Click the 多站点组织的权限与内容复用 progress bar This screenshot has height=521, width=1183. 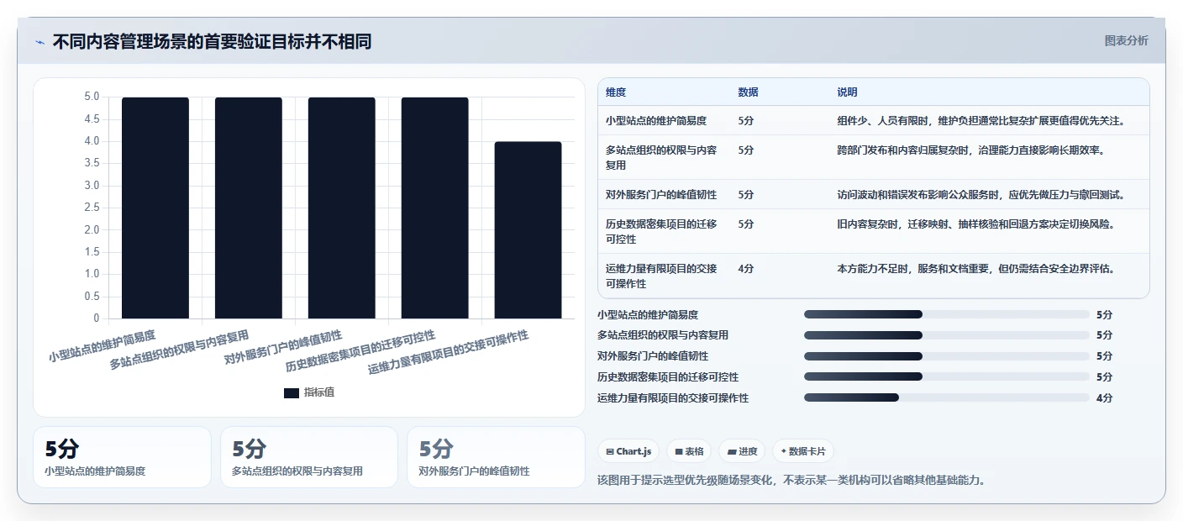pyautogui.click(x=946, y=334)
